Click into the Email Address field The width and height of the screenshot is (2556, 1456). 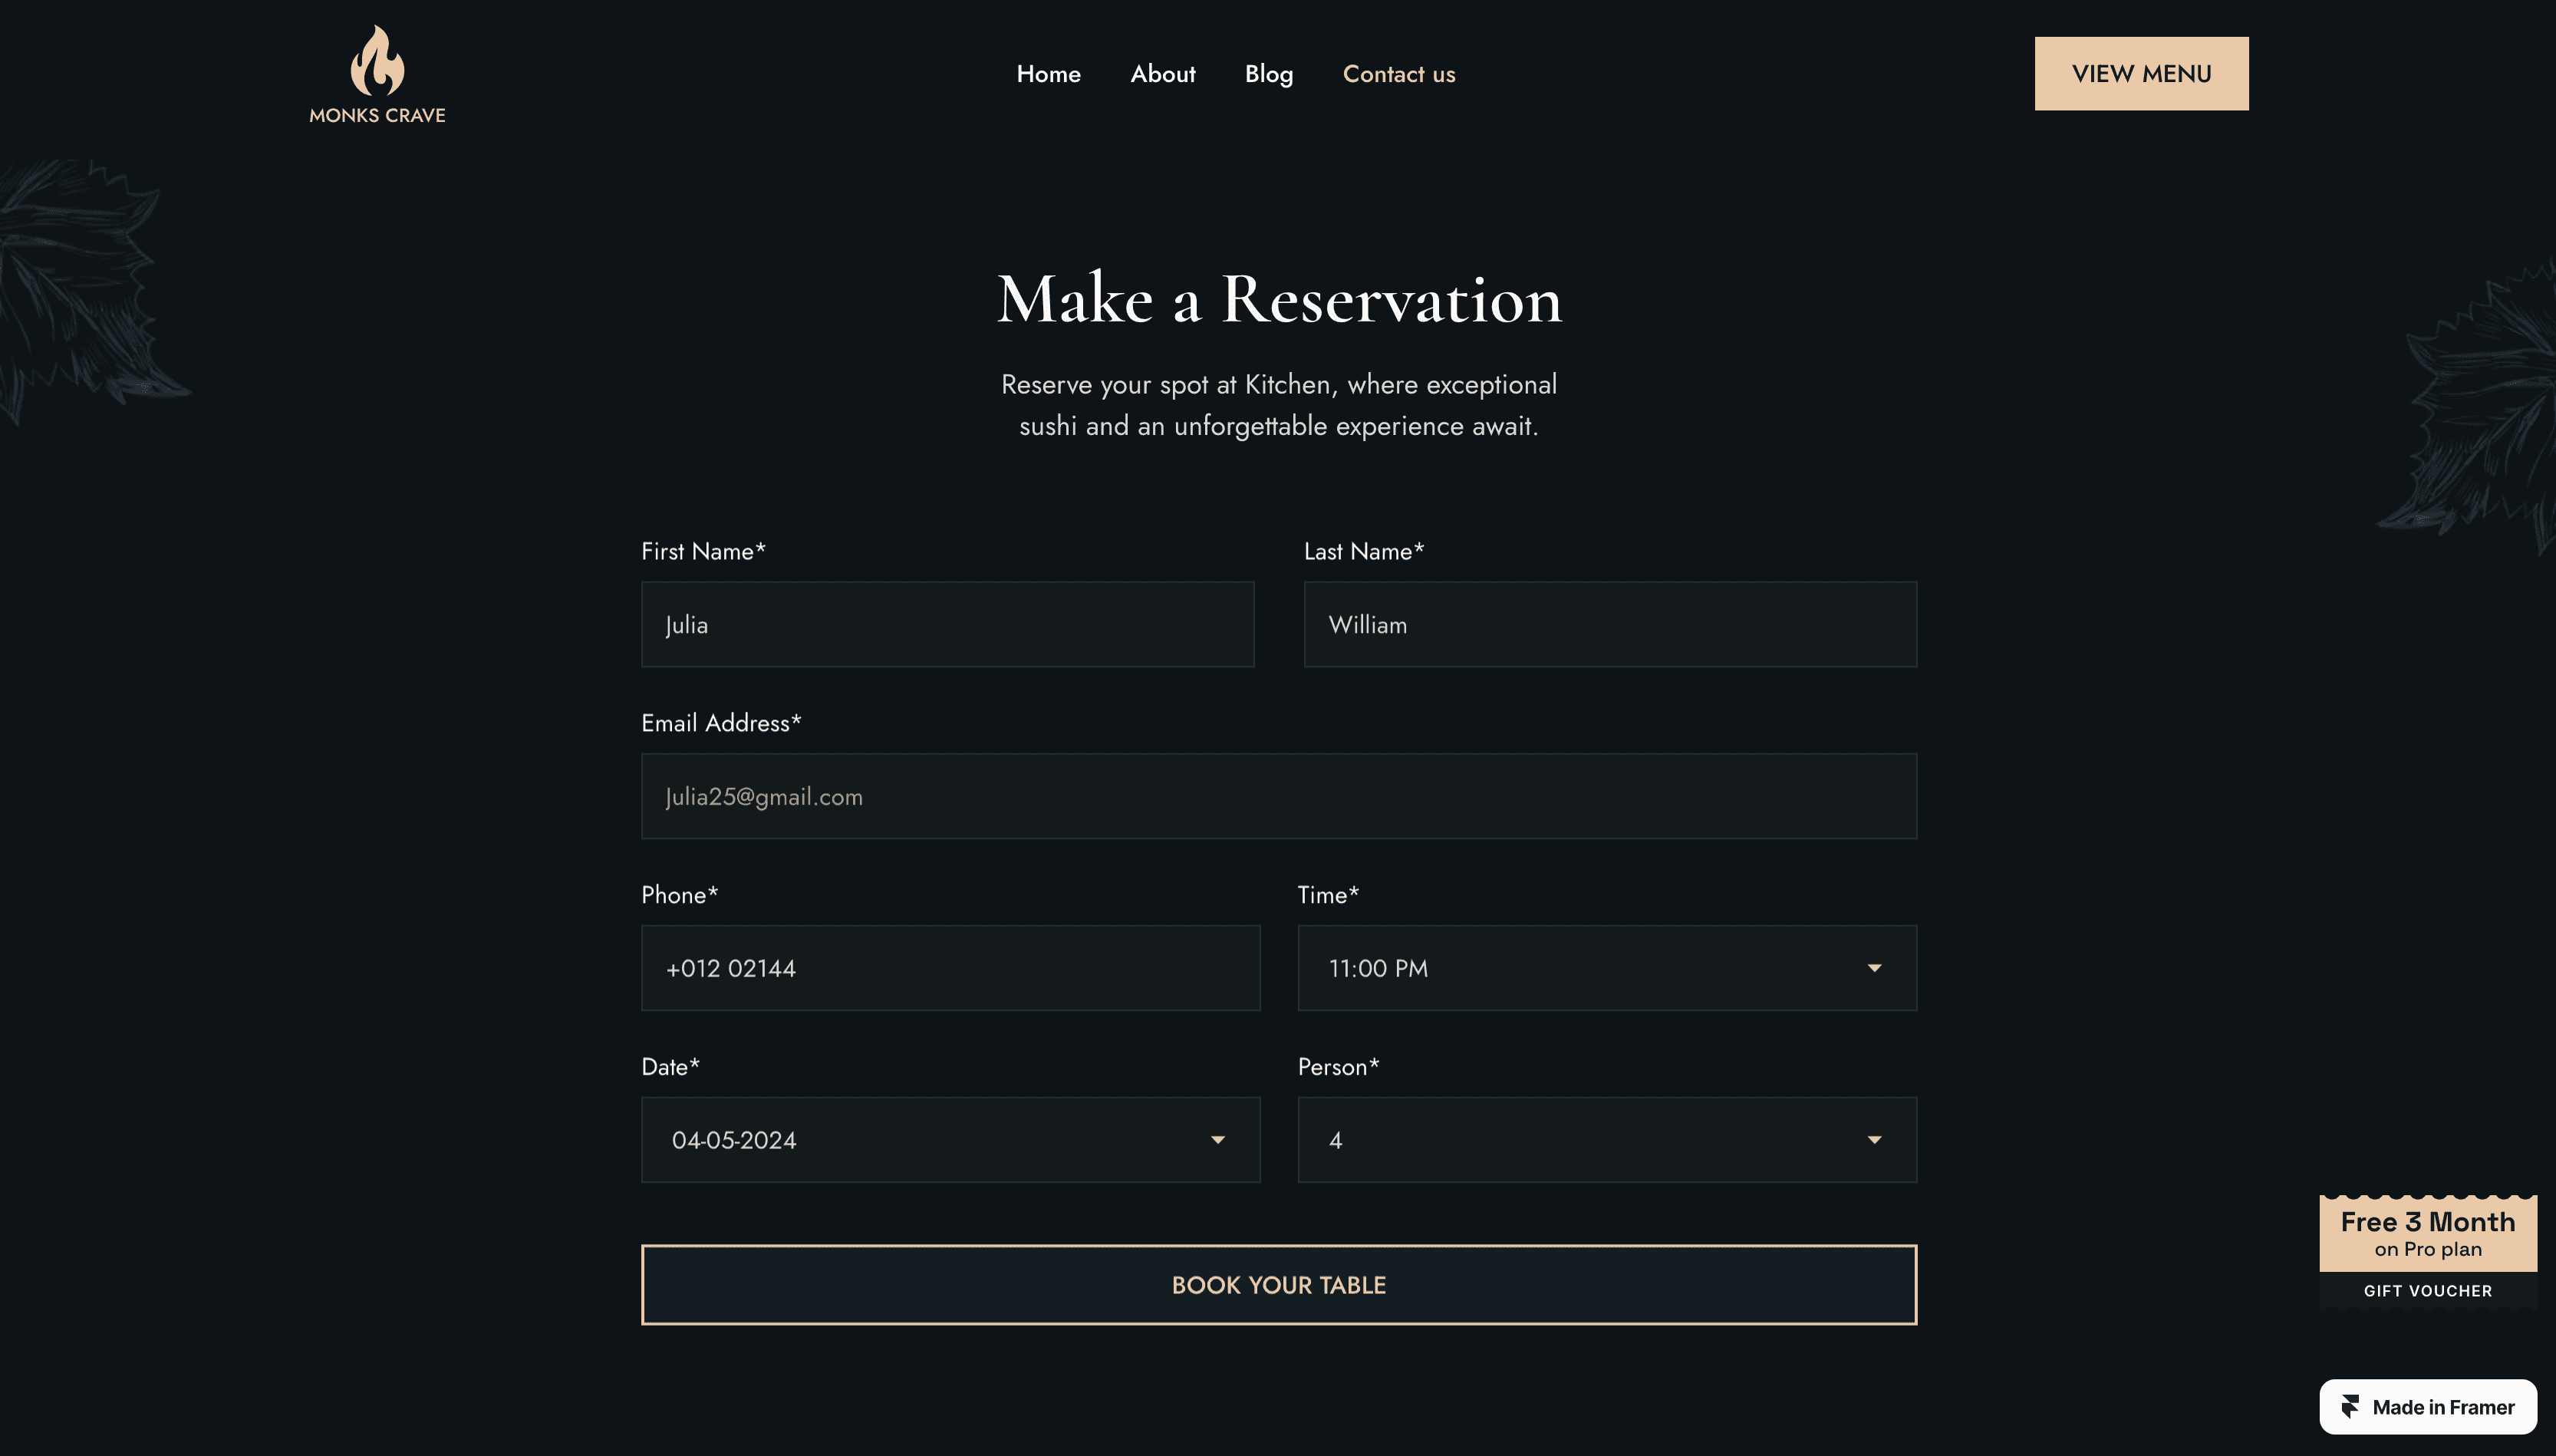(1278, 797)
